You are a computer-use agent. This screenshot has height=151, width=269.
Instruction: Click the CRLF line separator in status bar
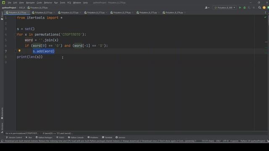pyautogui.click(x=218, y=141)
